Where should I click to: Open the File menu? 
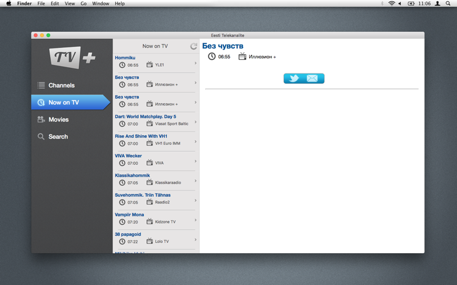pos(41,3)
